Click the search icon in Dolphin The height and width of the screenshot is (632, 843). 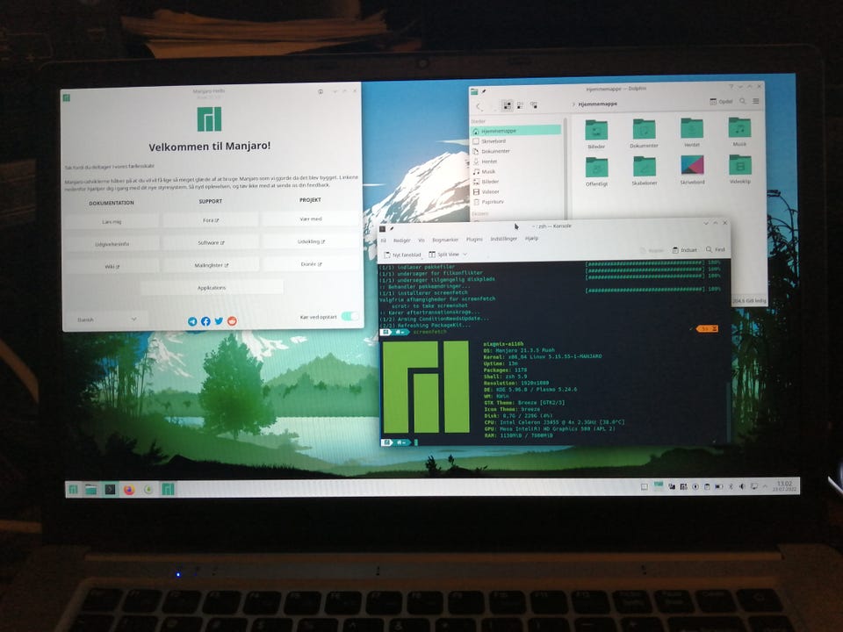click(743, 101)
